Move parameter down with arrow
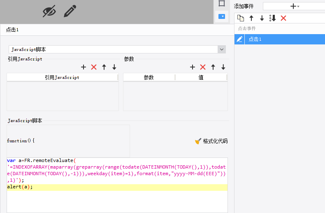 223,67
